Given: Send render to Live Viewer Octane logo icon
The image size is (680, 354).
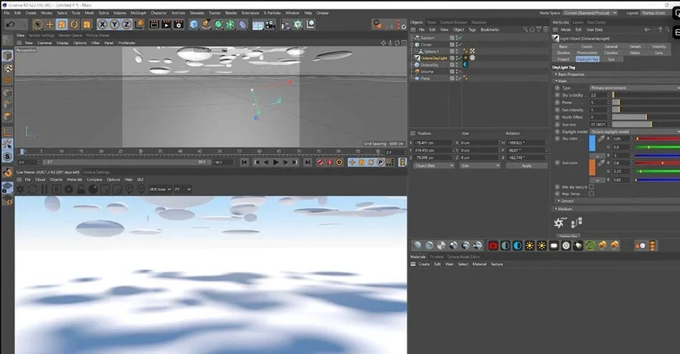Looking at the screenshot, I should (x=20, y=190).
